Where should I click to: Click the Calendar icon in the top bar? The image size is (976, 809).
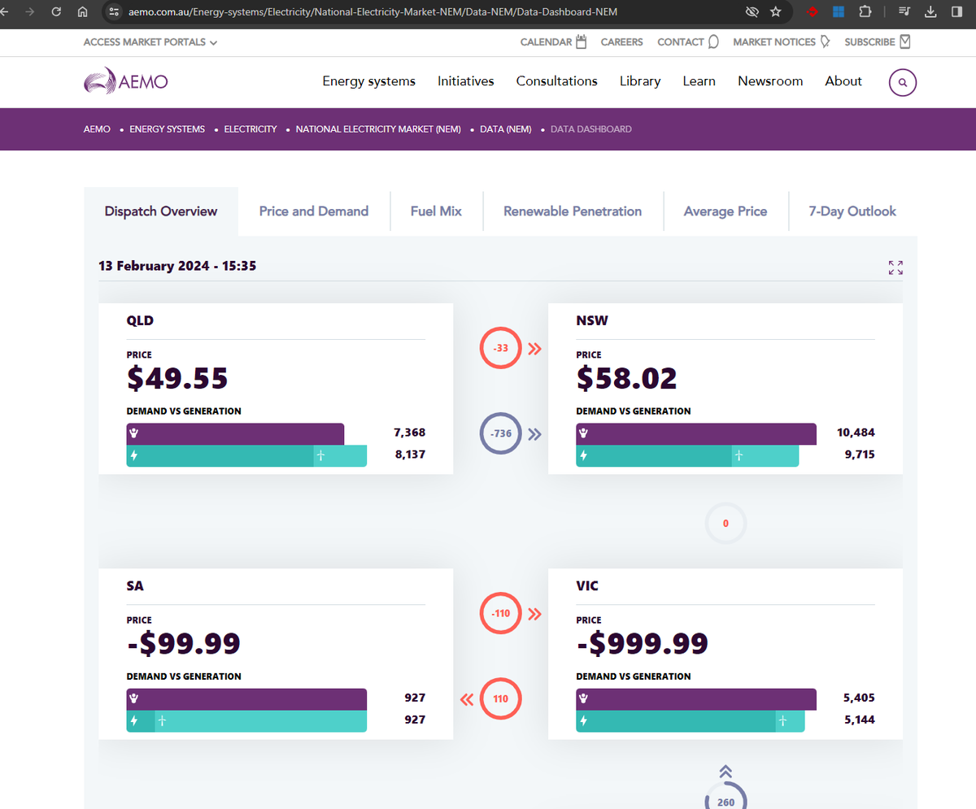pyautogui.click(x=579, y=41)
